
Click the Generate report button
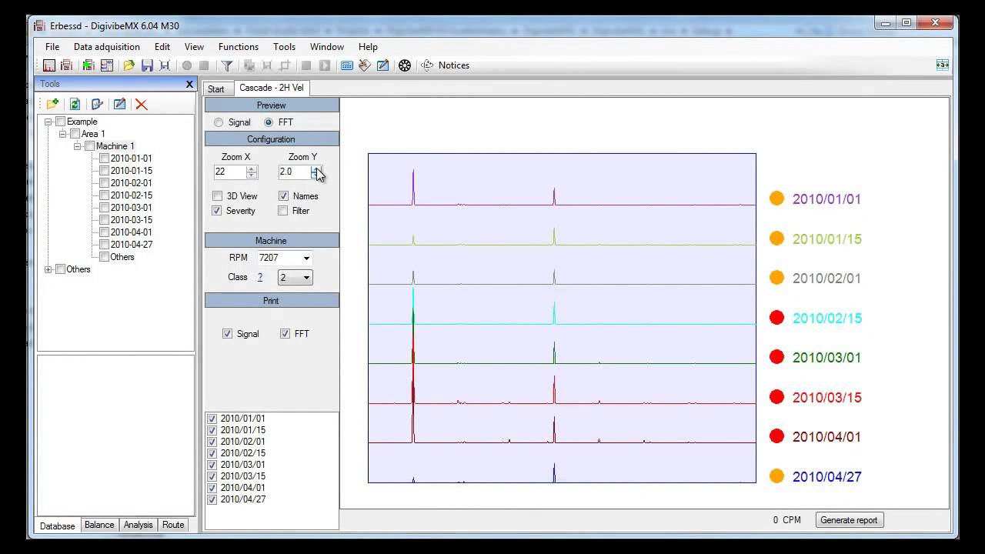[849, 520]
